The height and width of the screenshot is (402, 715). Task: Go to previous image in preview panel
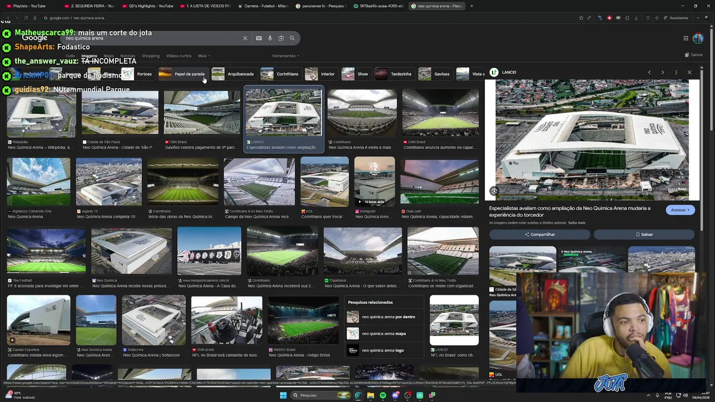point(649,72)
